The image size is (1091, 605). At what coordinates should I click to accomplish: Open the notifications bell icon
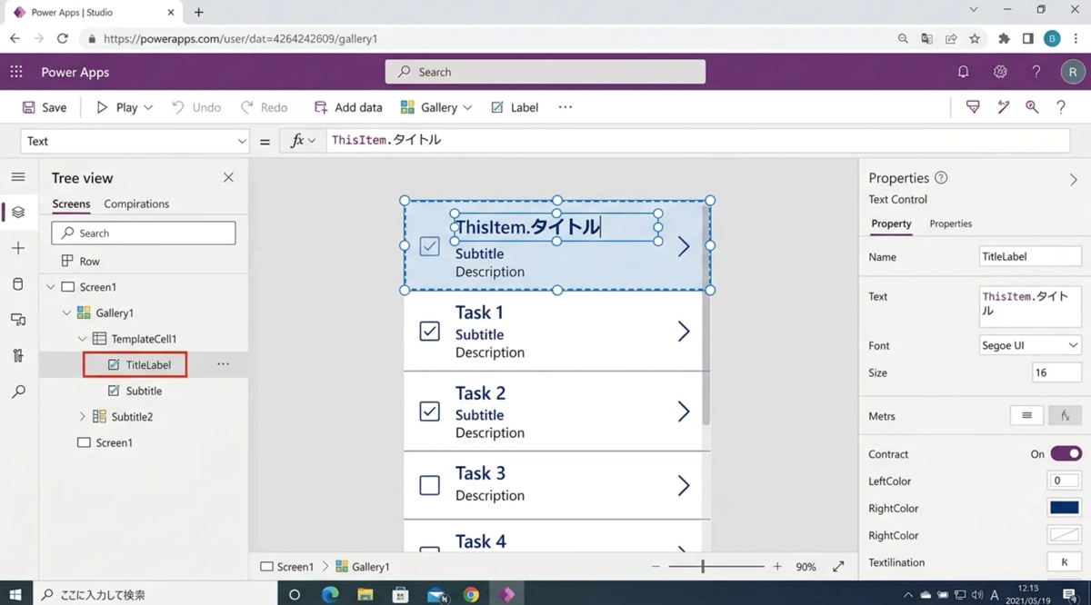pyautogui.click(x=963, y=72)
